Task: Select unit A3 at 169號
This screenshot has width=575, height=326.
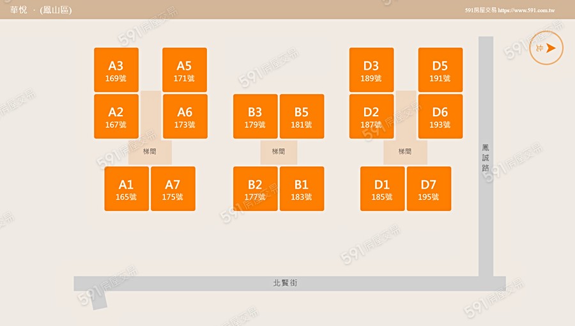Action: pyautogui.click(x=116, y=70)
